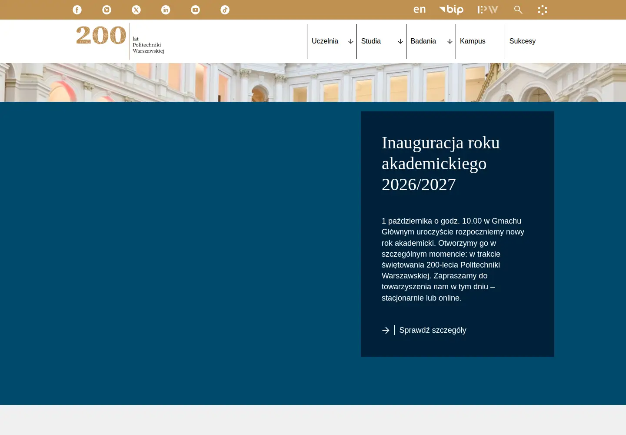
Task: Open the Studia menu item
Action: pyautogui.click(x=371, y=41)
